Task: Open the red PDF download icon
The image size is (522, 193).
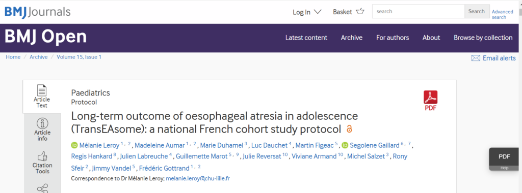Action: click(x=430, y=101)
